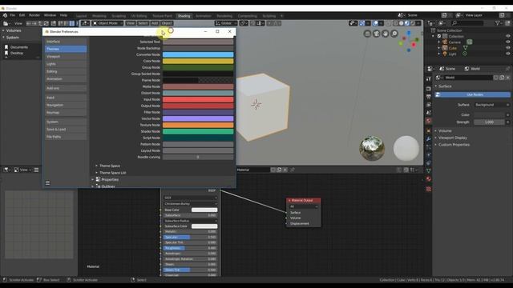Open the Physics properties tab
This screenshot has height=288, width=513.
tap(429, 154)
